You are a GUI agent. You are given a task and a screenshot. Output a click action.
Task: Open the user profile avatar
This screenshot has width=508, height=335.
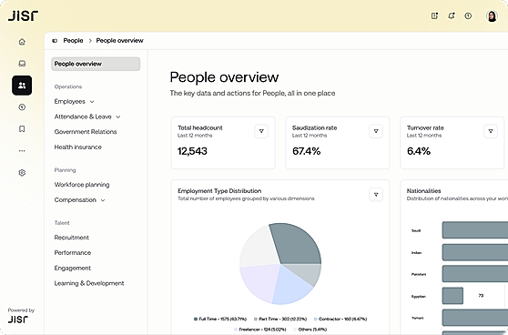(x=492, y=15)
